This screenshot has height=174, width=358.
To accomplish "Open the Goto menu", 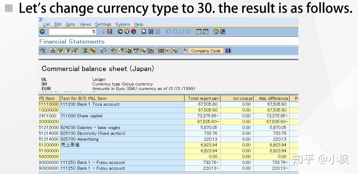I will tap(70, 24).
